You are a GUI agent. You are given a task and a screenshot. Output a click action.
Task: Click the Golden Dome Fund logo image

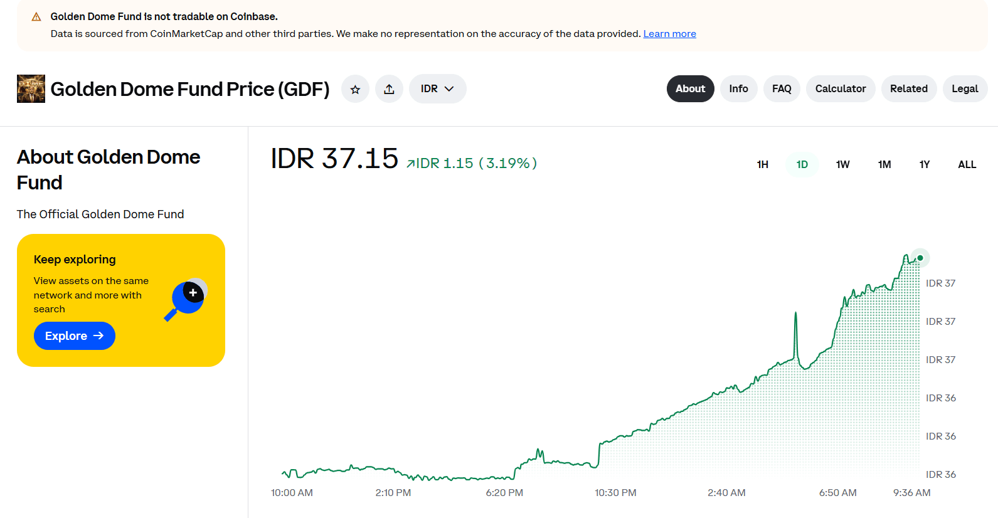point(31,89)
